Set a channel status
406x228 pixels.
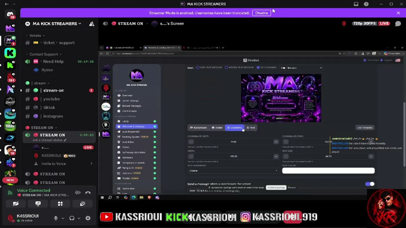49,140
